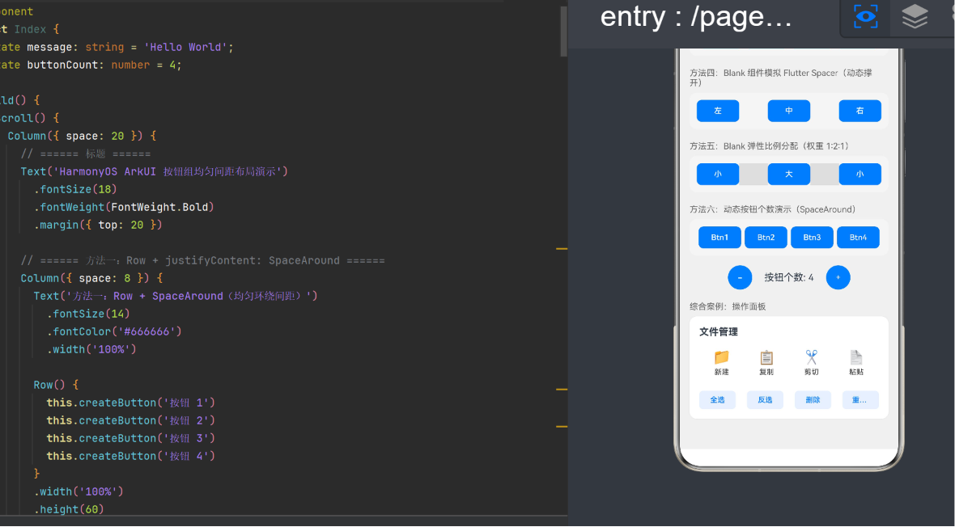Click the 文件管理 heading in preview
This screenshot has height=527, width=955.
tap(719, 331)
